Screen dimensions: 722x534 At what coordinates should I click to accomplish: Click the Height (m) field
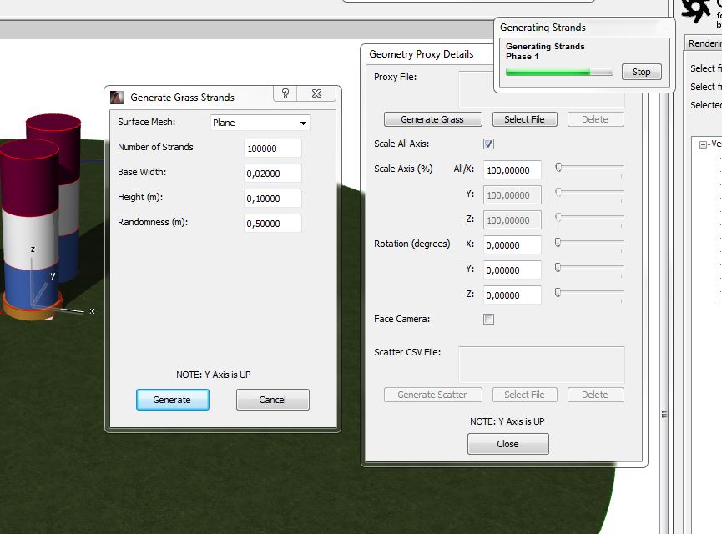pyautogui.click(x=273, y=199)
